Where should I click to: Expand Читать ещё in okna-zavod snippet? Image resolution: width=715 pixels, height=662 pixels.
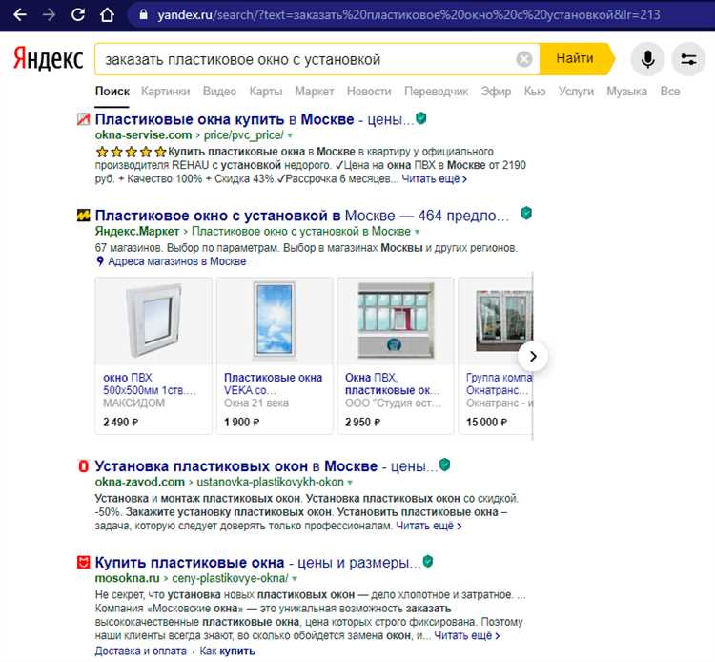[429, 526]
